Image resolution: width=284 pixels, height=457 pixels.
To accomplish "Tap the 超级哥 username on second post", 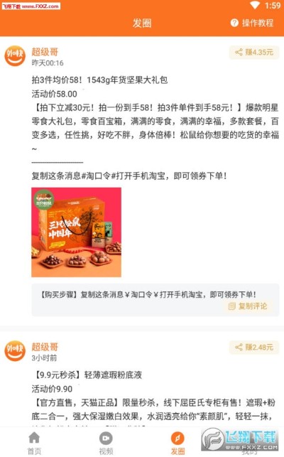I will (45, 347).
